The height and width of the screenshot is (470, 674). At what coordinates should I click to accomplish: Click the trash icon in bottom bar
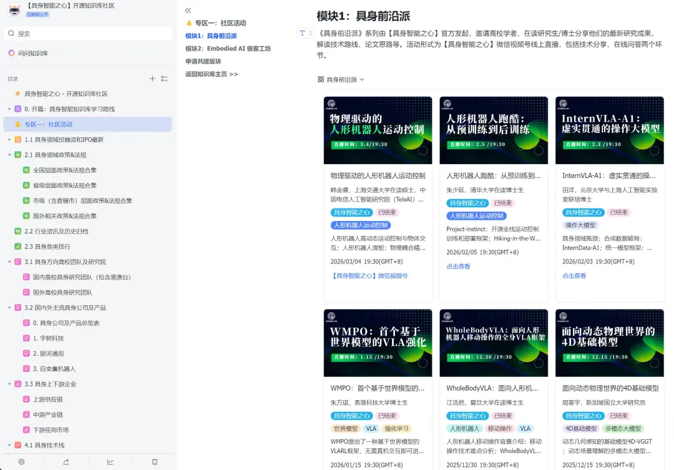[155, 462]
